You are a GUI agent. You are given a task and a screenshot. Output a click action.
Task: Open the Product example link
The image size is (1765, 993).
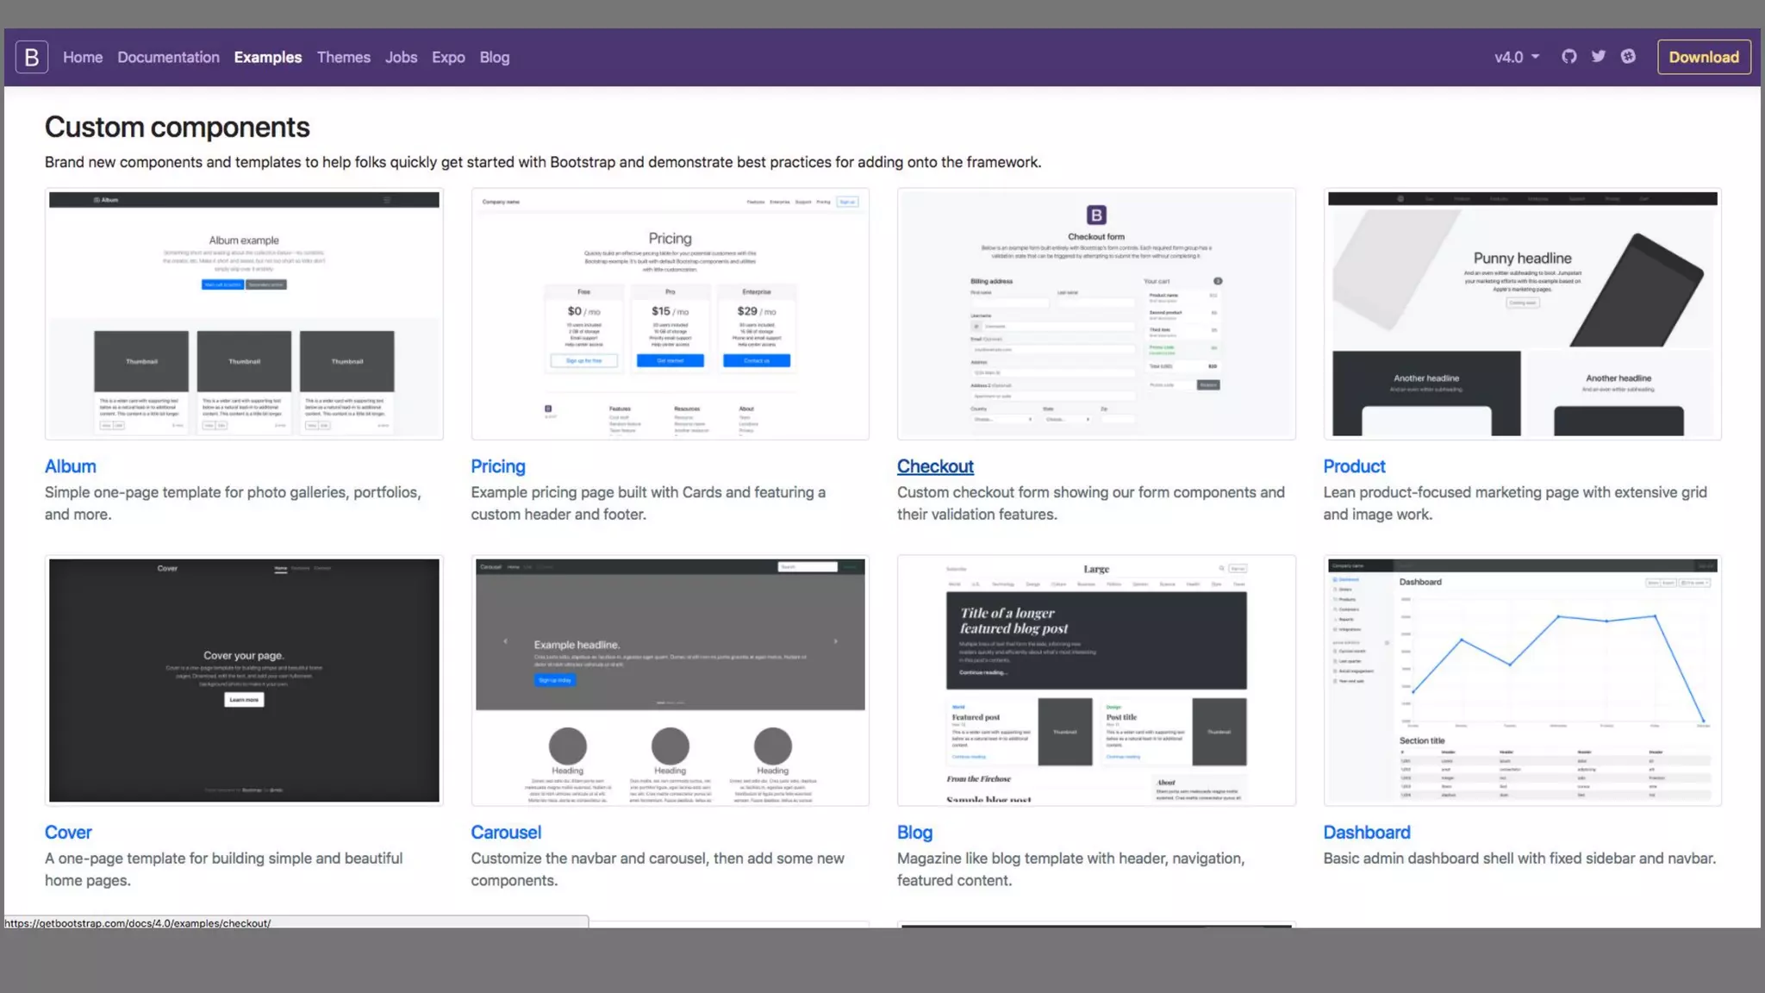[1354, 466]
